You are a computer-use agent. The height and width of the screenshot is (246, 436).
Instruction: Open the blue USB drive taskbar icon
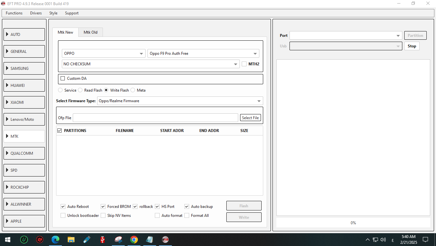(87, 239)
